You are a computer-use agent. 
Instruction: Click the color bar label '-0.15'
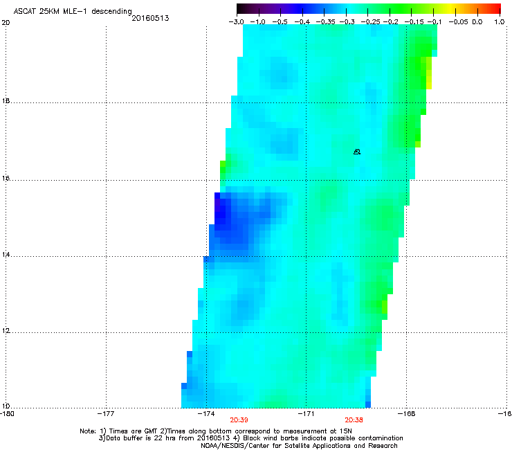(x=414, y=22)
